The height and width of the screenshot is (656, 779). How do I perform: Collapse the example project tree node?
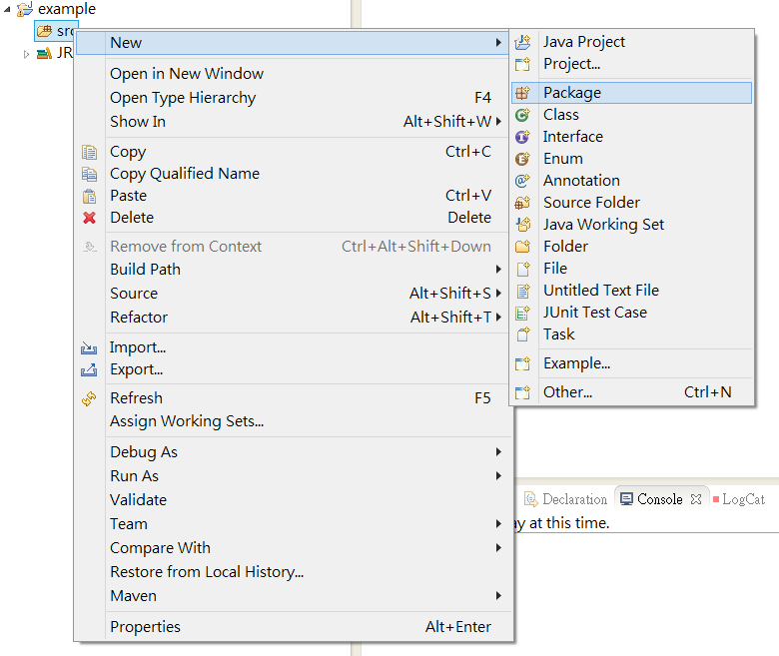7,9
